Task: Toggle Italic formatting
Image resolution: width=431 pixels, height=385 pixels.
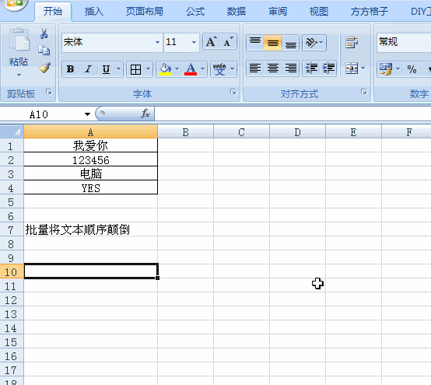Action: coord(88,69)
